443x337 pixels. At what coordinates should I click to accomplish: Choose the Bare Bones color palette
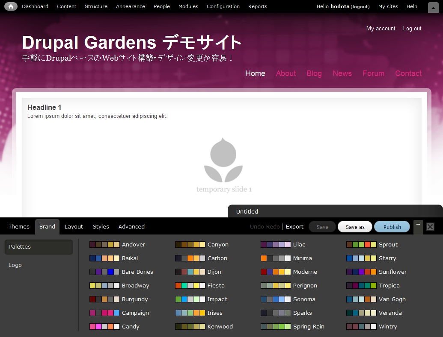121,272
